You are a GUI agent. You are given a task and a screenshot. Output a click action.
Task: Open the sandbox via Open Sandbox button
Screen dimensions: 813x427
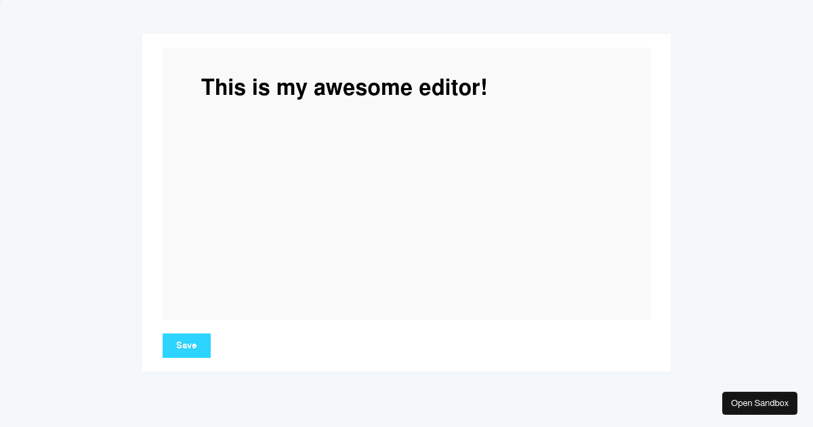[x=759, y=403]
